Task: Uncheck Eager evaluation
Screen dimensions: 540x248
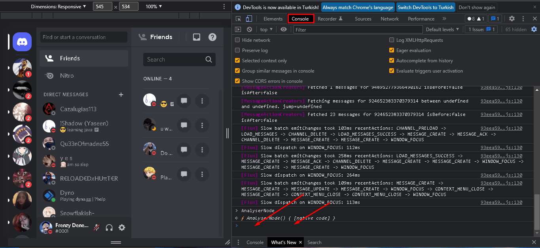Action: (392, 50)
